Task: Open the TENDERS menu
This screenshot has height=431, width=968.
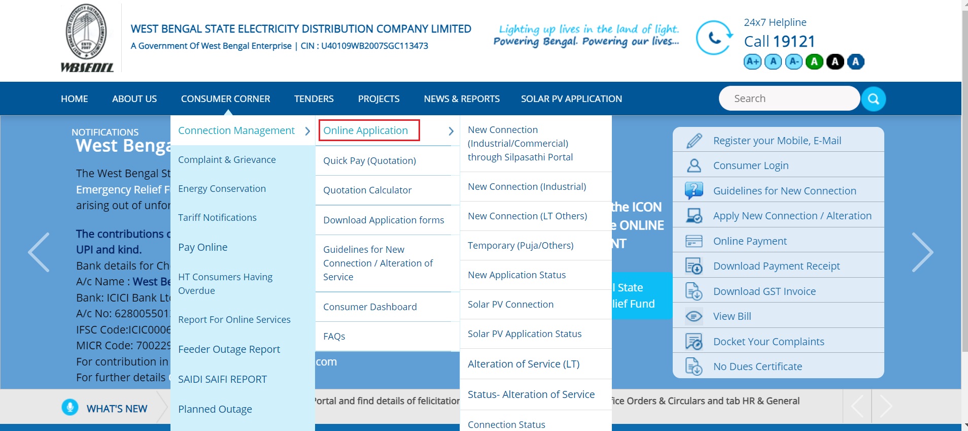Action: pyautogui.click(x=314, y=99)
